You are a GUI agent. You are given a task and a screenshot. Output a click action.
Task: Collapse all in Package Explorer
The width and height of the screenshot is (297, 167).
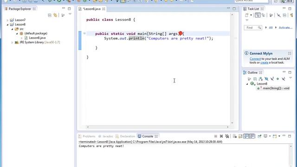[50, 15]
